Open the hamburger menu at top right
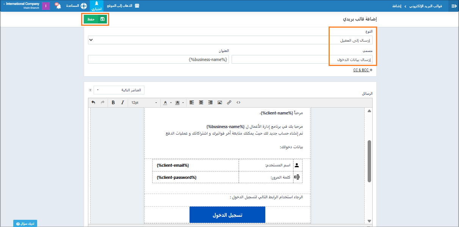 point(454,6)
